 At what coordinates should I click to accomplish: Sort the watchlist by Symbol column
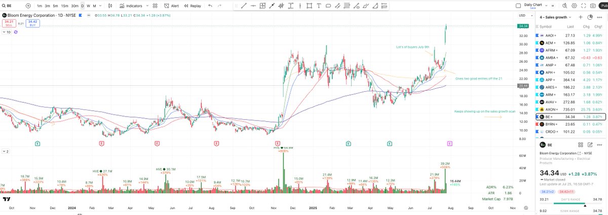[x=546, y=26]
